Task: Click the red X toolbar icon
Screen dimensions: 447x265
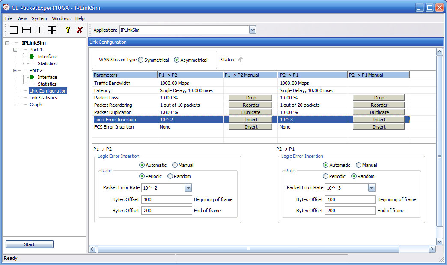Action: tap(80, 30)
